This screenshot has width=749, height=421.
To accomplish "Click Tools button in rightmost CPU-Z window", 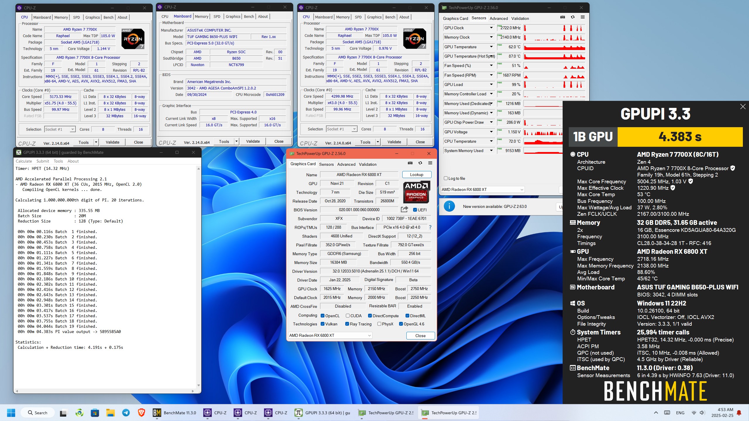I will [x=365, y=142].
